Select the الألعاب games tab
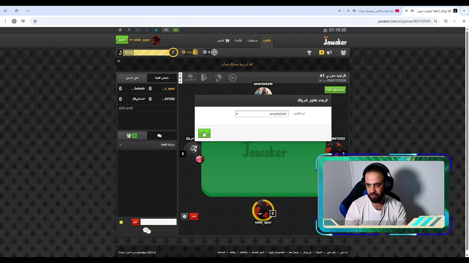Viewport: 469px width, 263px height. pos(267,41)
